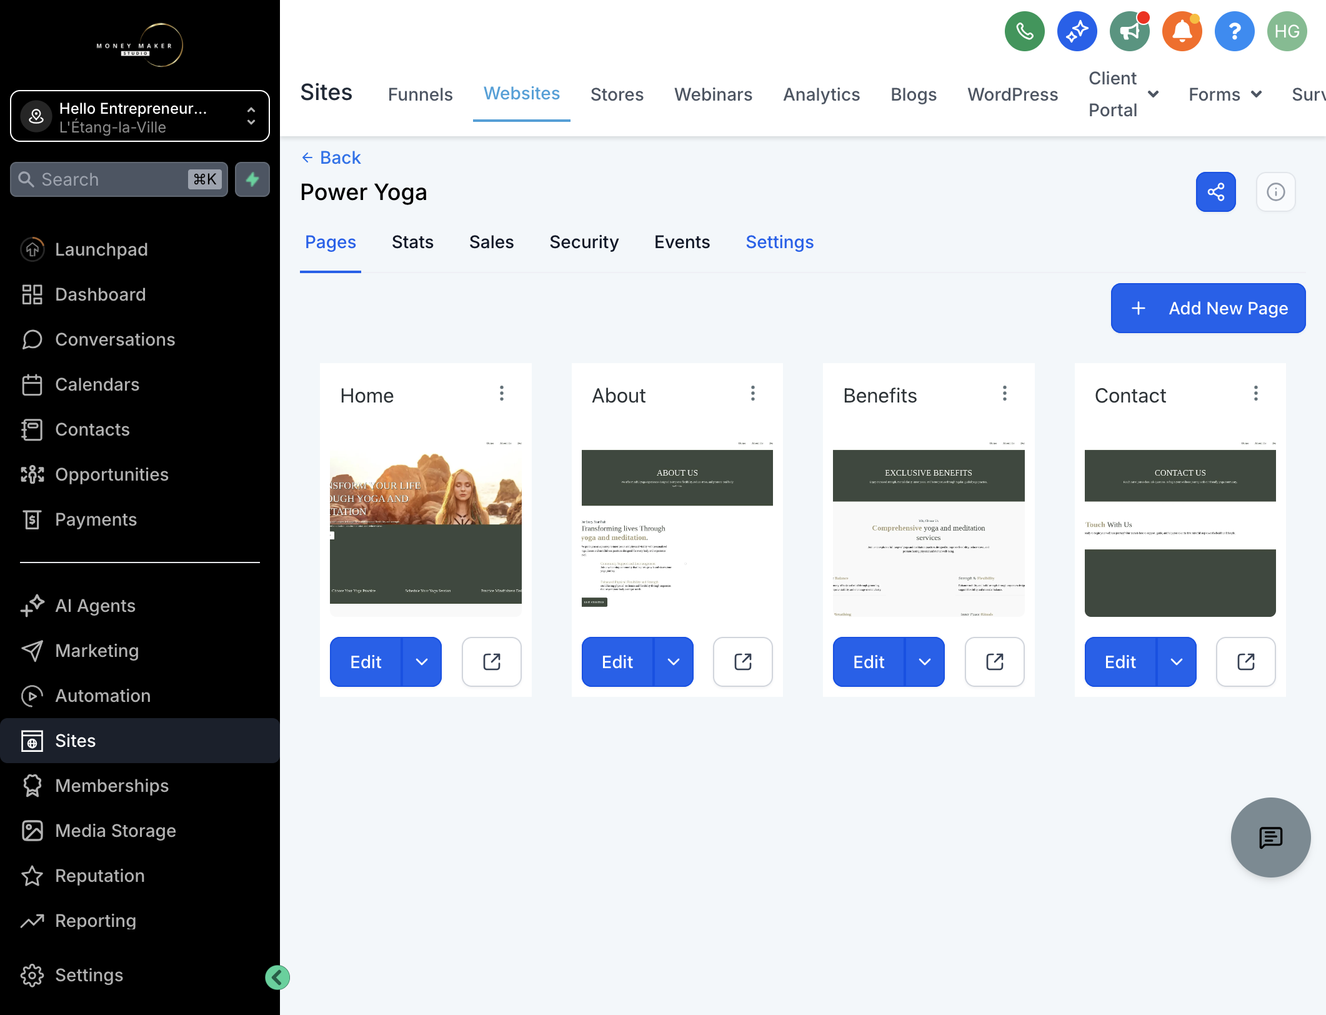Expand the Contact Edit dropdown arrow
This screenshot has height=1015, width=1326.
click(x=1176, y=662)
